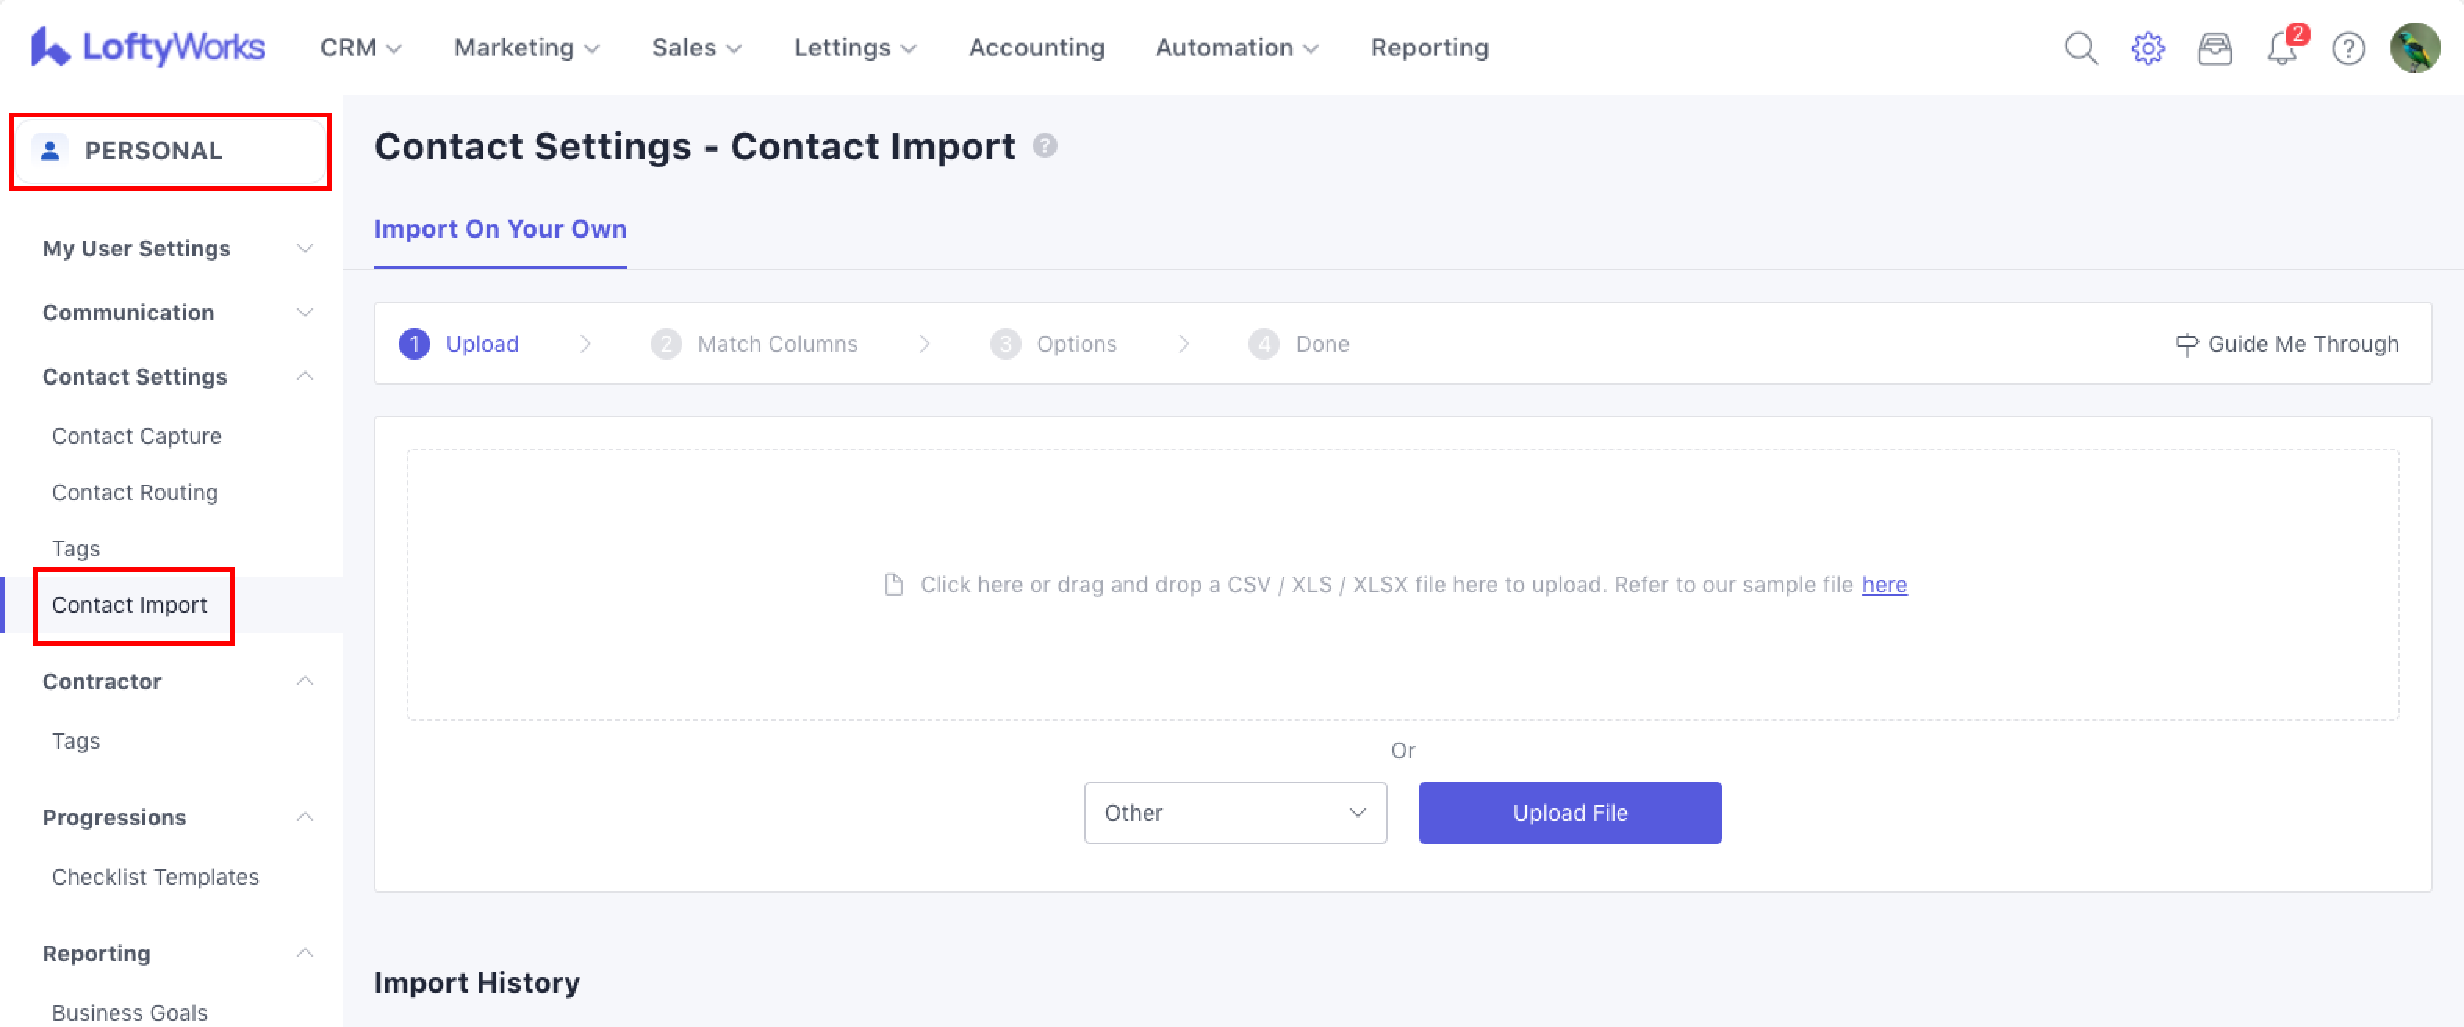Open the inbox tray icon
2464x1027 pixels.
click(2214, 48)
